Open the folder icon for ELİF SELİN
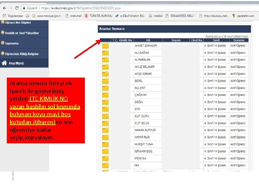 point(105,123)
